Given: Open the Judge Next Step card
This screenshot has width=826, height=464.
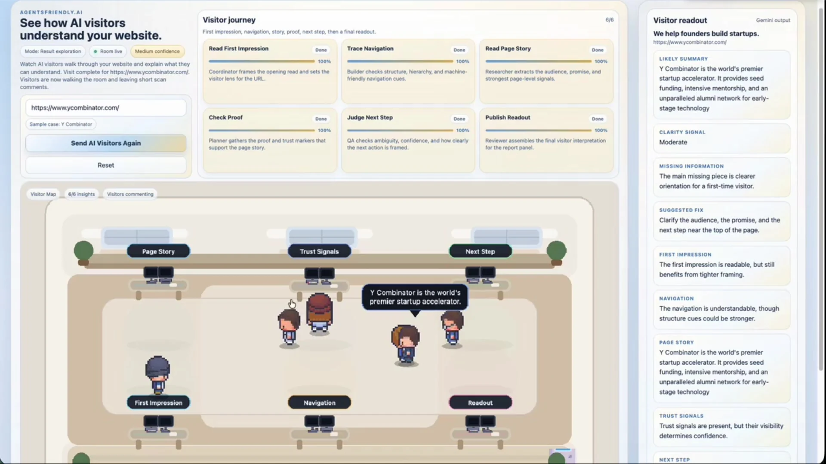Looking at the screenshot, I should click(408, 140).
